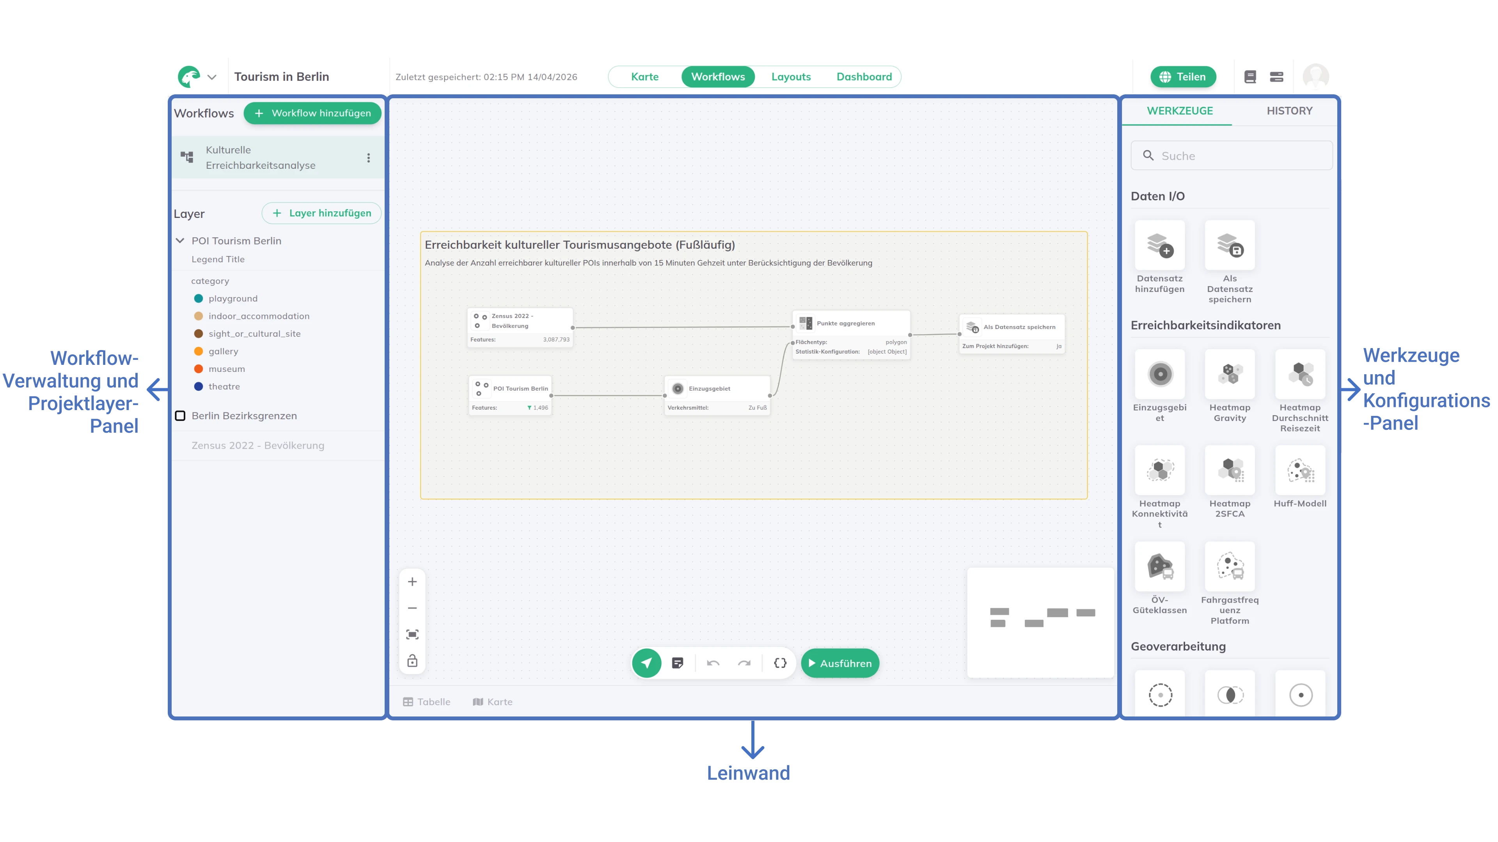The image size is (1498, 842).
Task: Collapse the POI Tourism Berlin layer
Action: point(180,241)
